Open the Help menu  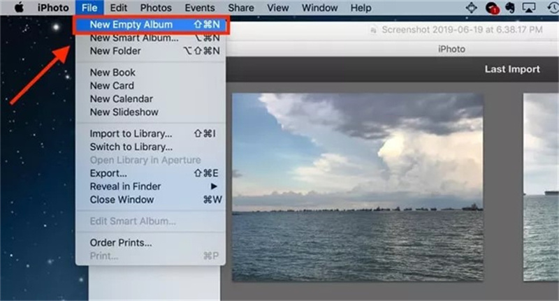tap(361, 8)
